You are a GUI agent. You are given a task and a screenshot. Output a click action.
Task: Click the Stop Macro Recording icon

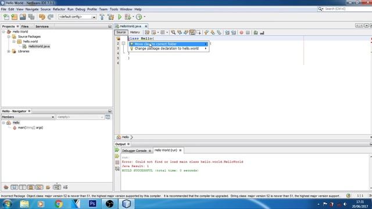248,33
